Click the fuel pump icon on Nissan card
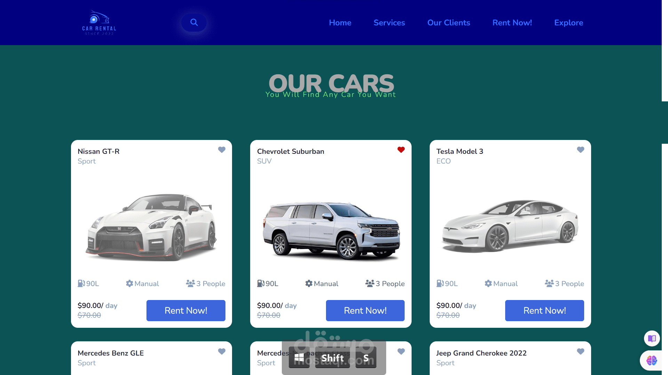 click(81, 283)
